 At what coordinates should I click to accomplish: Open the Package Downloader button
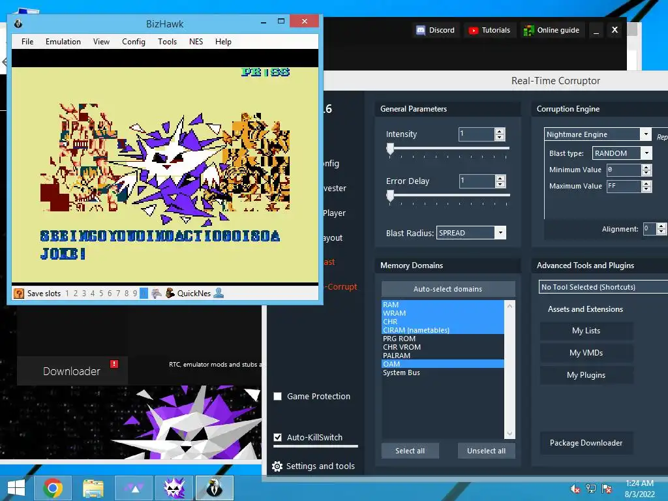586,443
